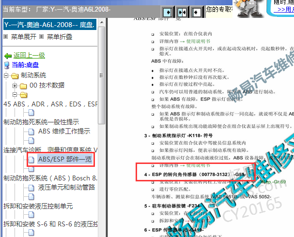Screen dimensions: 294x237
Task: Click document icon beside ABS/ESP 部件一览
Action: point(31,160)
